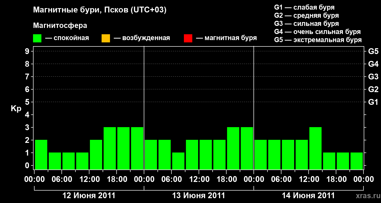Select the 'G3 — сильная буря' legend line
381x203 pixels.
coord(307,24)
